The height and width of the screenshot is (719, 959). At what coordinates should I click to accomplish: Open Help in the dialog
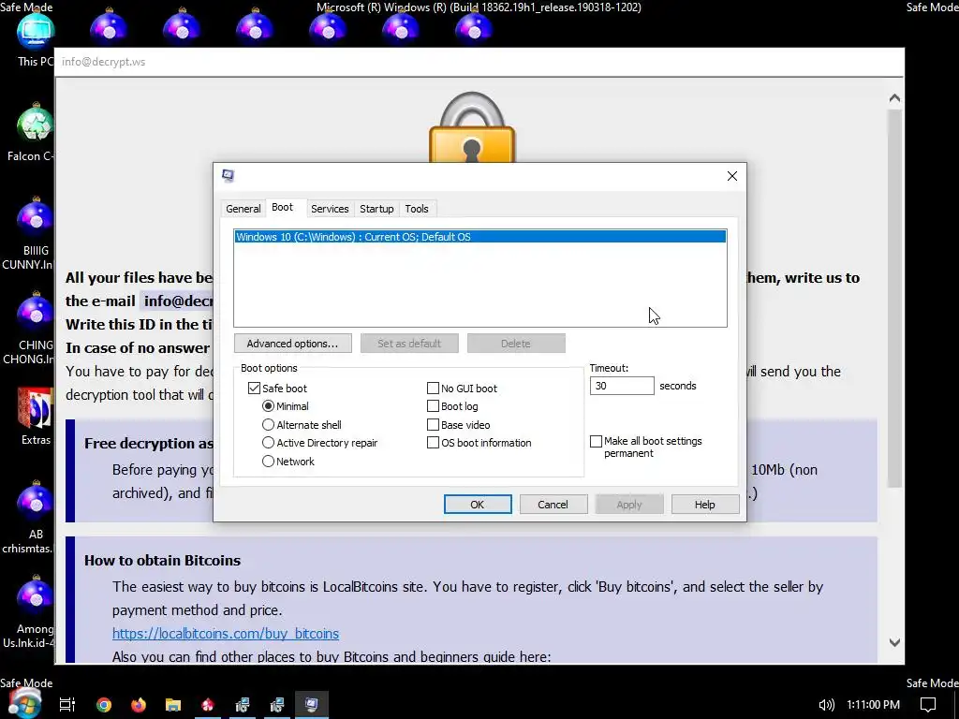[x=705, y=505]
